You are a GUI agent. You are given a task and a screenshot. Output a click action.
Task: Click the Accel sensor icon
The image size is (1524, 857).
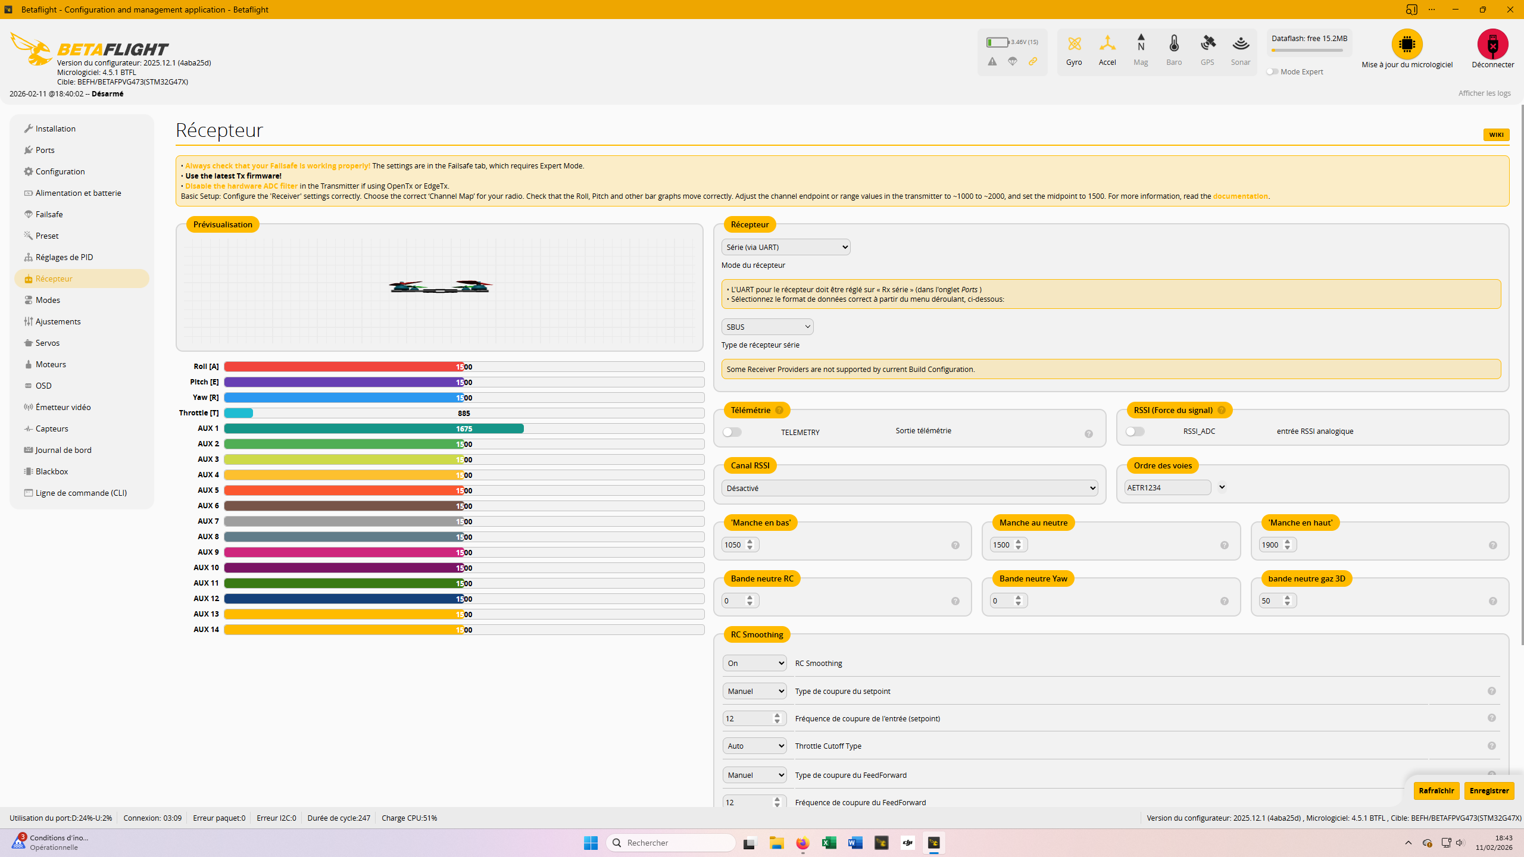click(1107, 44)
